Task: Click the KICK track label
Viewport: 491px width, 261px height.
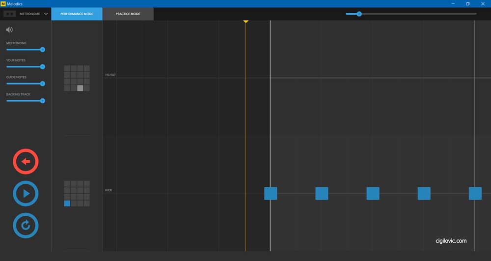Action: coord(109,190)
